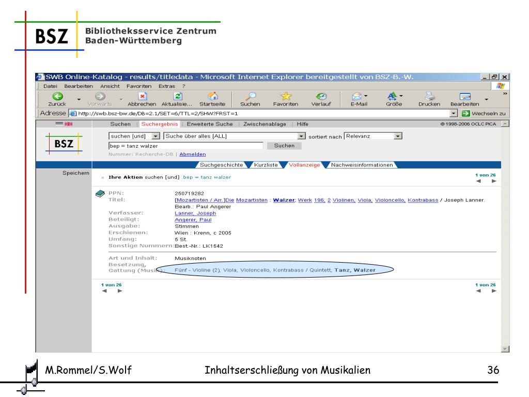The width and height of the screenshot is (529, 397).
Task: Open the Verlauf history icon
Action: click(x=321, y=96)
